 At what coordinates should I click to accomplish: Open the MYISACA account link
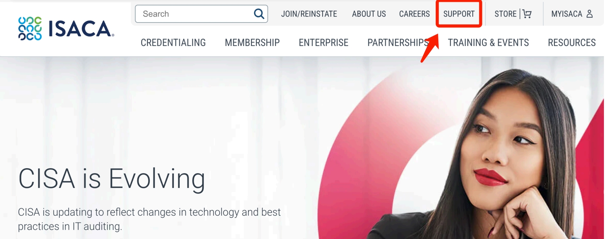point(567,14)
